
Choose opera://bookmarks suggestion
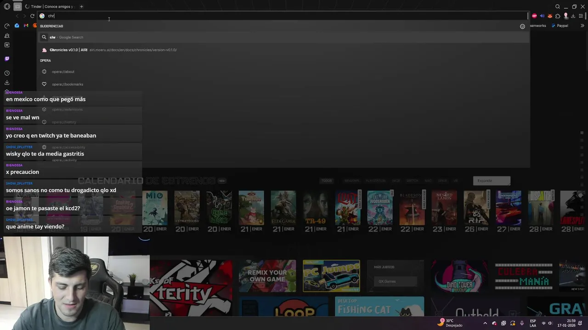tap(283, 84)
